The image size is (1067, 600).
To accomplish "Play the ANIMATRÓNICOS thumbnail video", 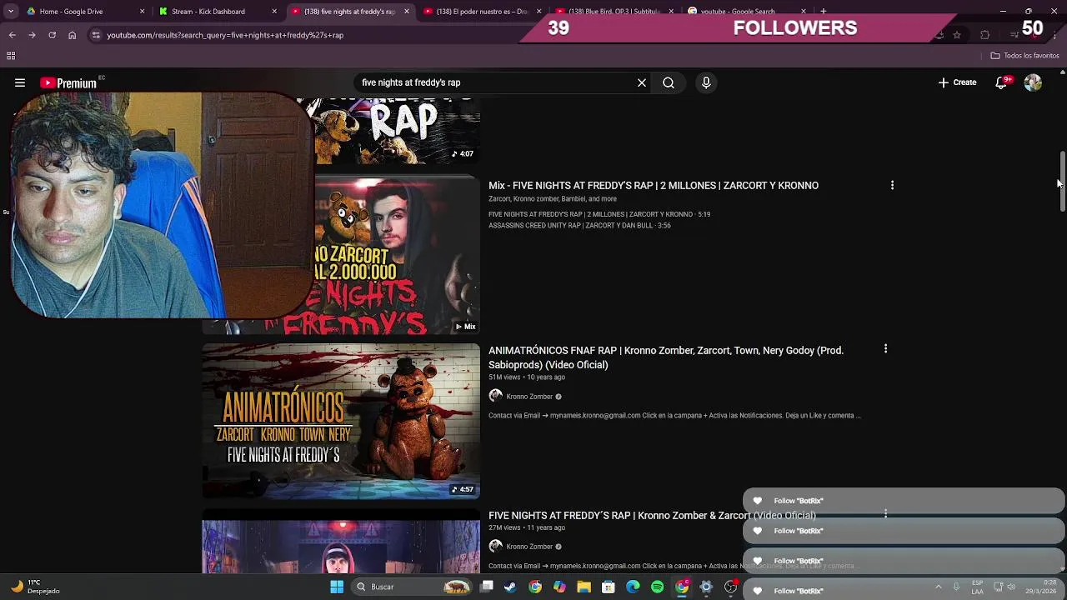I will coord(341,421).
